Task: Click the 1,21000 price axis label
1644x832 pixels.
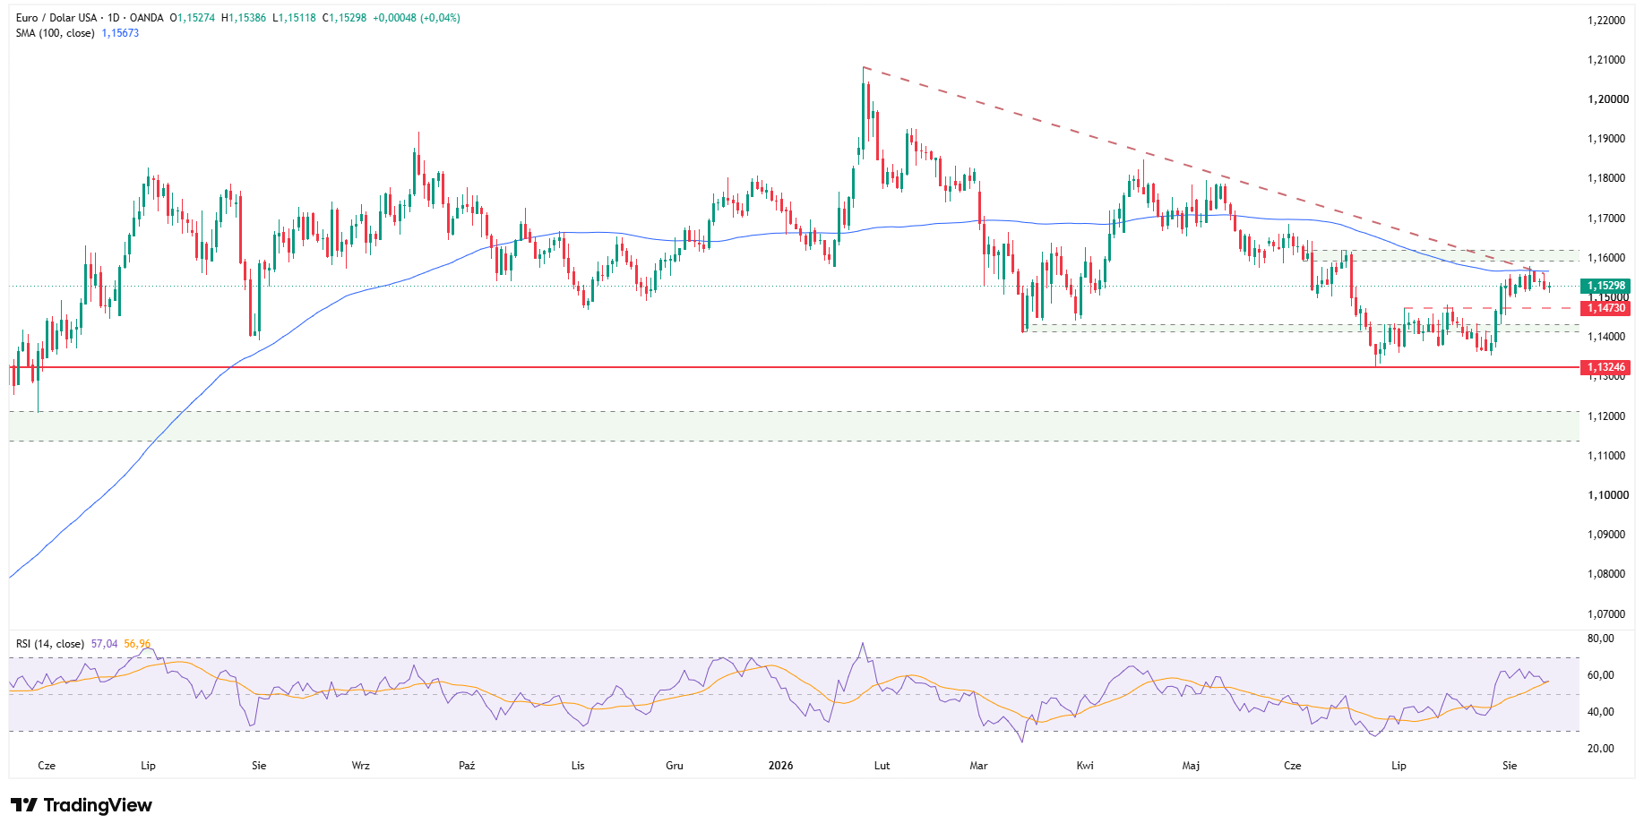Action: (1606, 60)
